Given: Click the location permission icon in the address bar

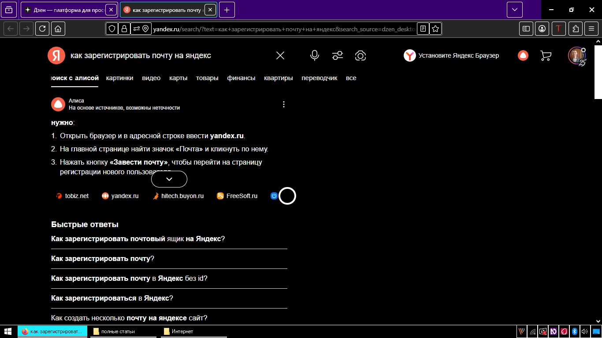Looking at the screenshot, I should point(145,29).
